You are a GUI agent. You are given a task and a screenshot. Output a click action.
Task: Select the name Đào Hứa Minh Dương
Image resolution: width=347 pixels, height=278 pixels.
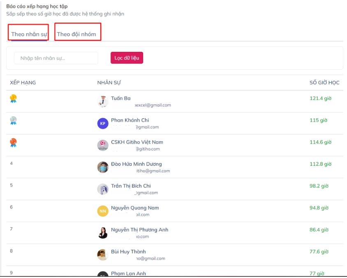click(136, 164)
